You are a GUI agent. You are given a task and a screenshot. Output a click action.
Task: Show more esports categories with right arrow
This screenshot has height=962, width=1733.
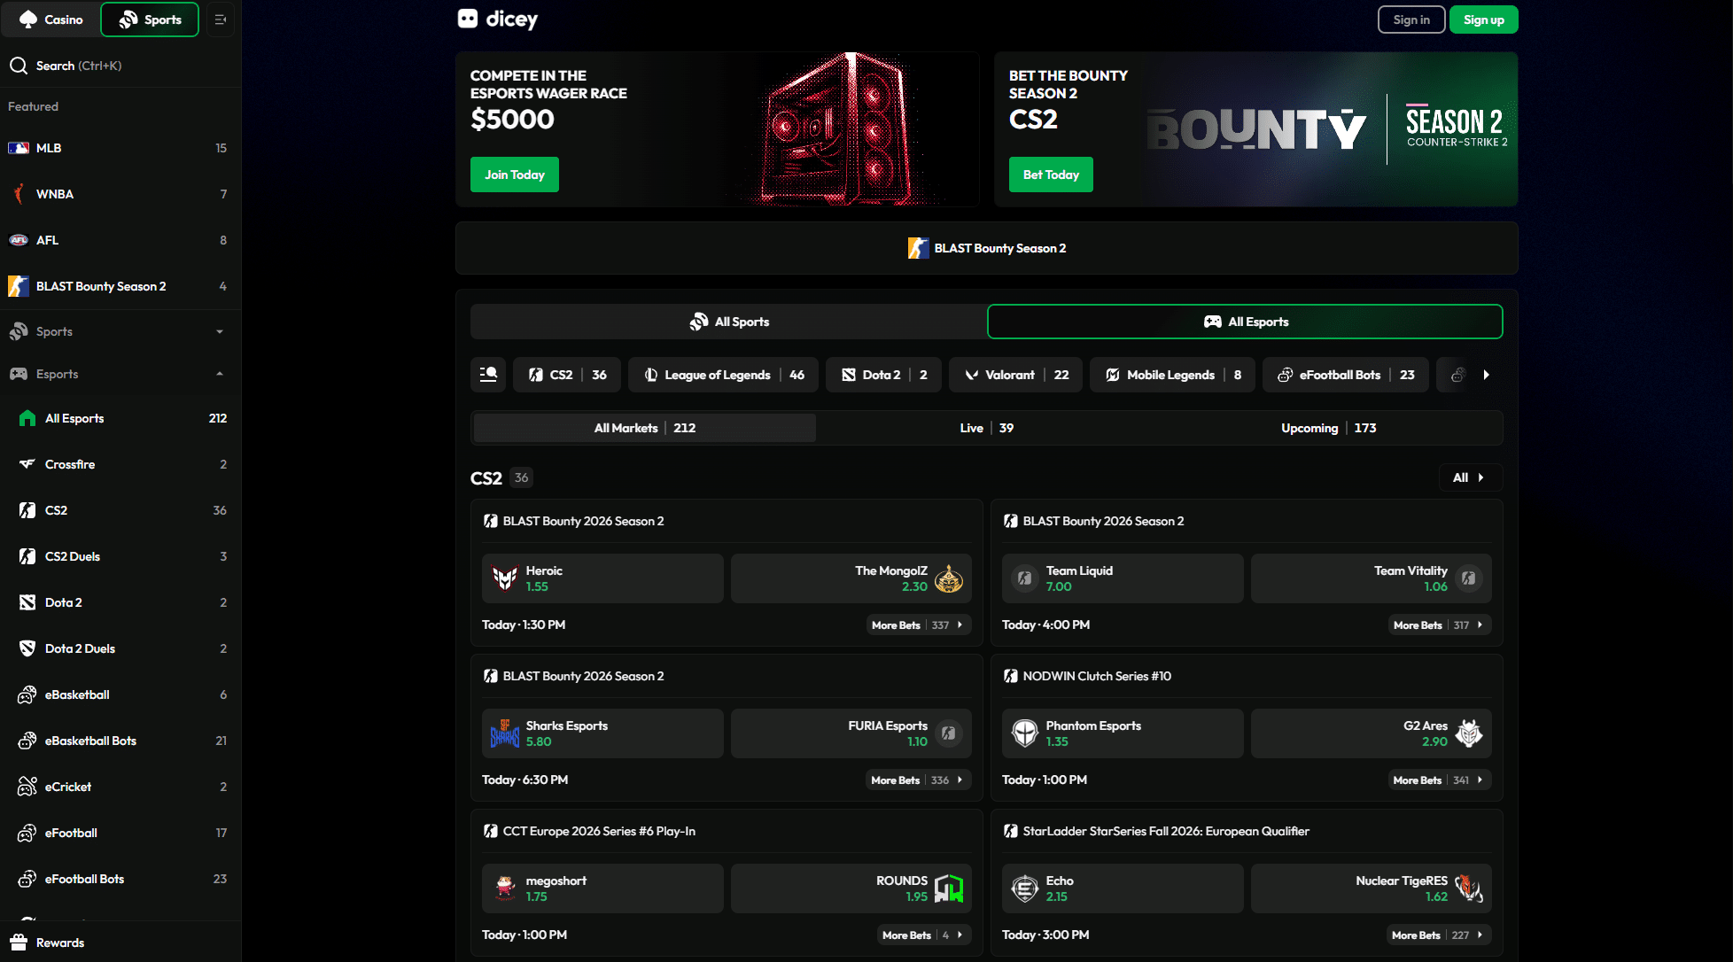(x=1486, y=375)
